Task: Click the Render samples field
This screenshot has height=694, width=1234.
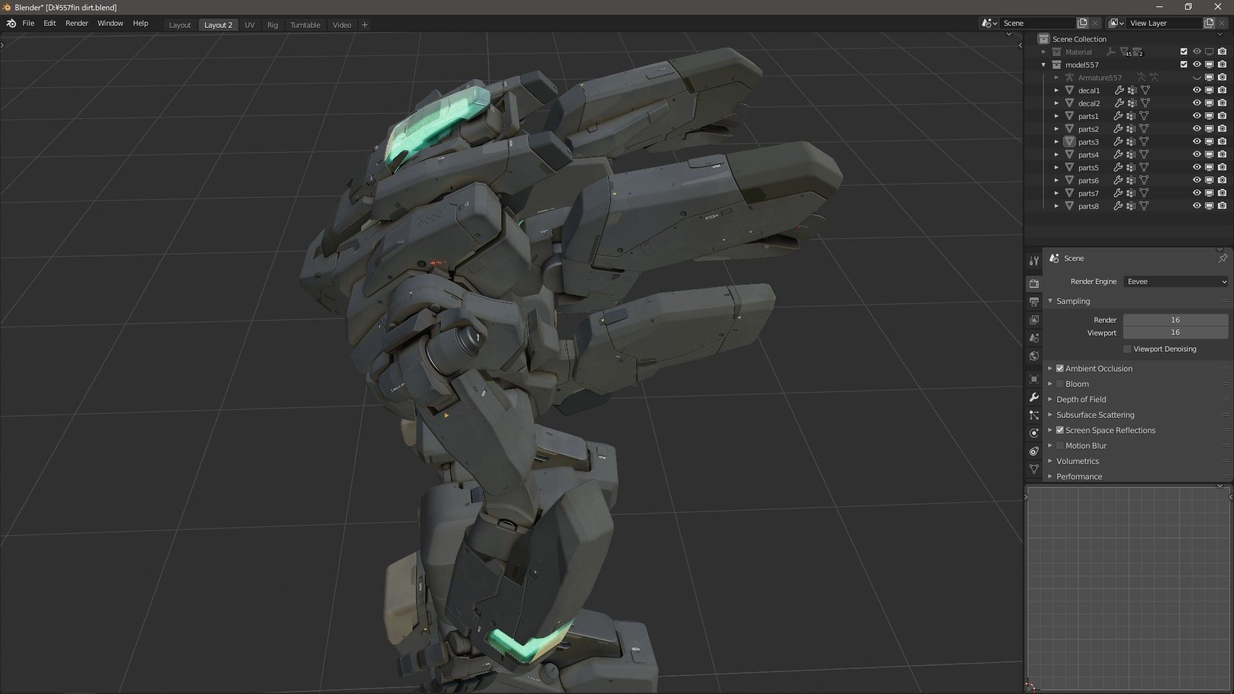Action: point(1176,320)
